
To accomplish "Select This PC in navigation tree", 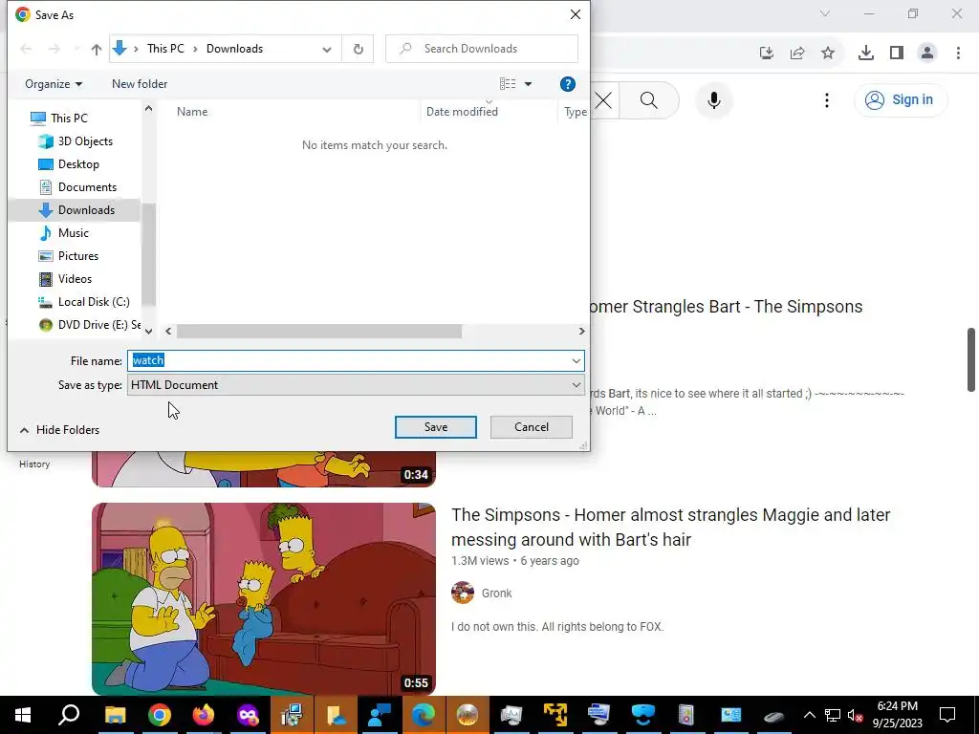I will point(69,118).
